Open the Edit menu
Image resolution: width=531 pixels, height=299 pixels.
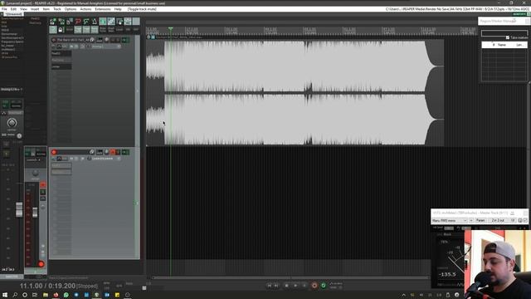[13, 9]
